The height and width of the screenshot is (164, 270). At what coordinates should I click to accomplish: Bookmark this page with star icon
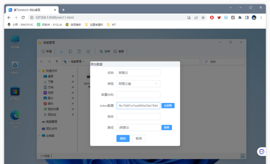(203, 18)
